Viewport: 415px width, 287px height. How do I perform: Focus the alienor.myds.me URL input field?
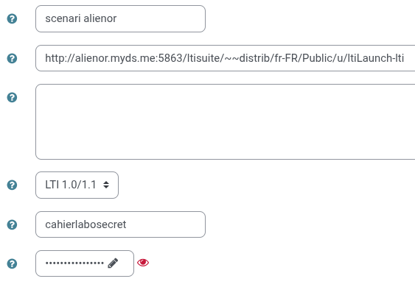(226, 58)
